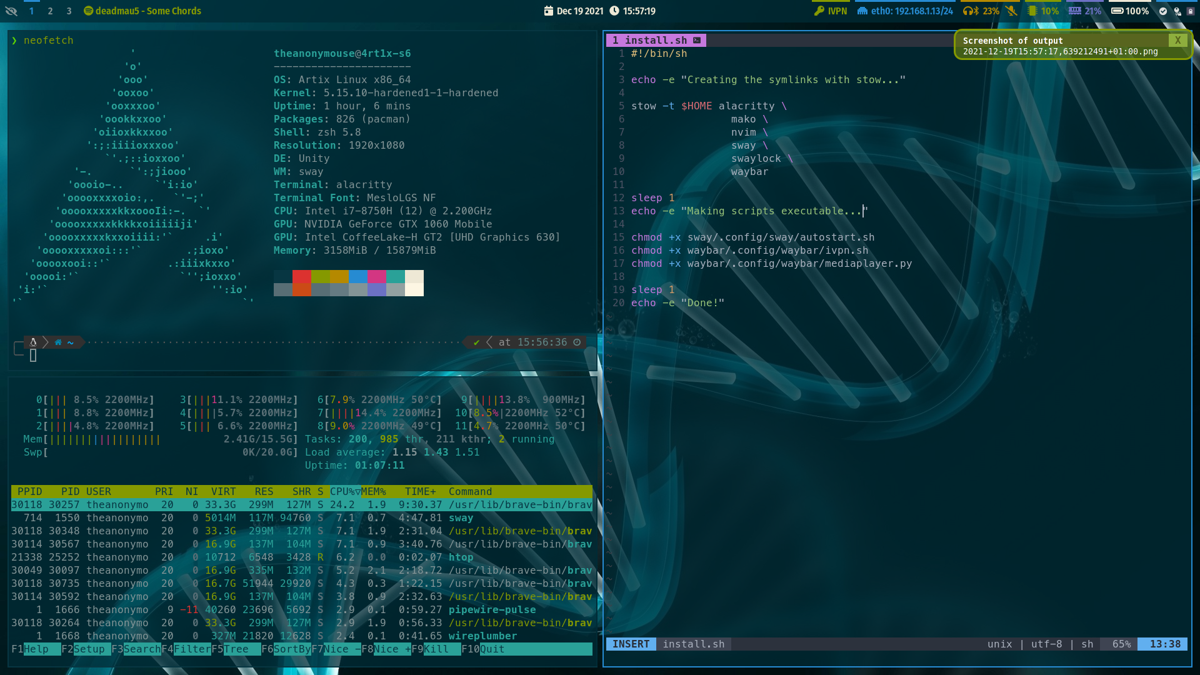The image size is (1200, 675).
Task: Sort htop by the Command column header
Action: pyautogui.click(x=470, y=491)
